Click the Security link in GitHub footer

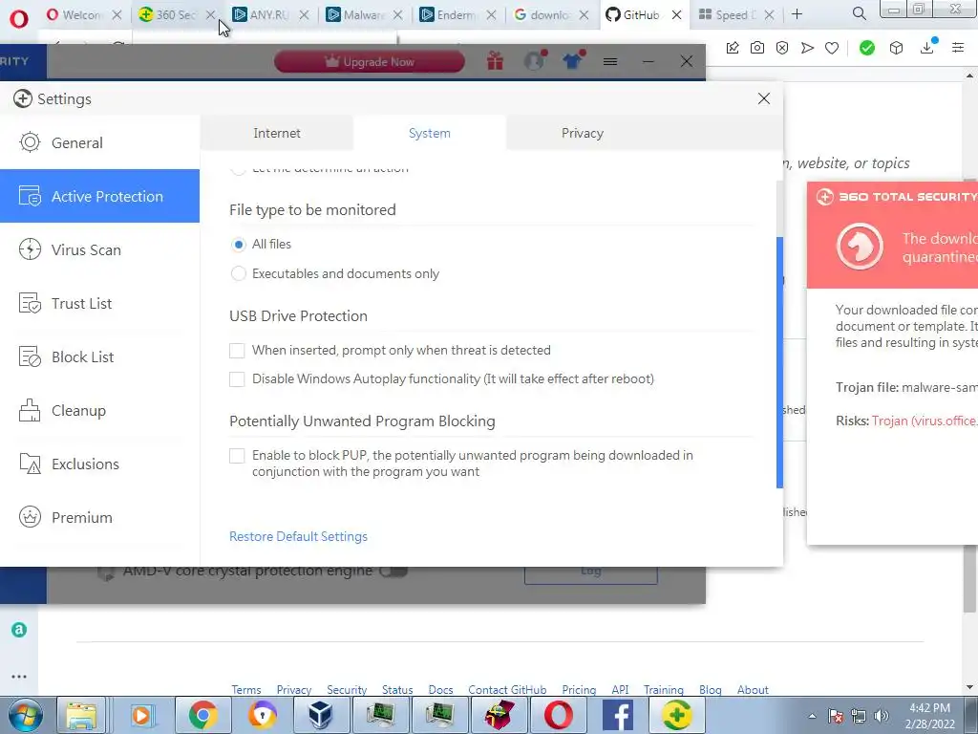[x=347, y=690]
